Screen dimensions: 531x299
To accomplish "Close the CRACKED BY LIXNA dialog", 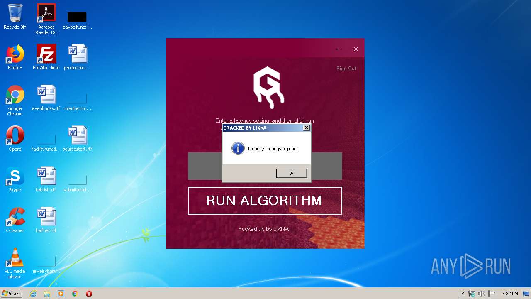I will (306, 128).
